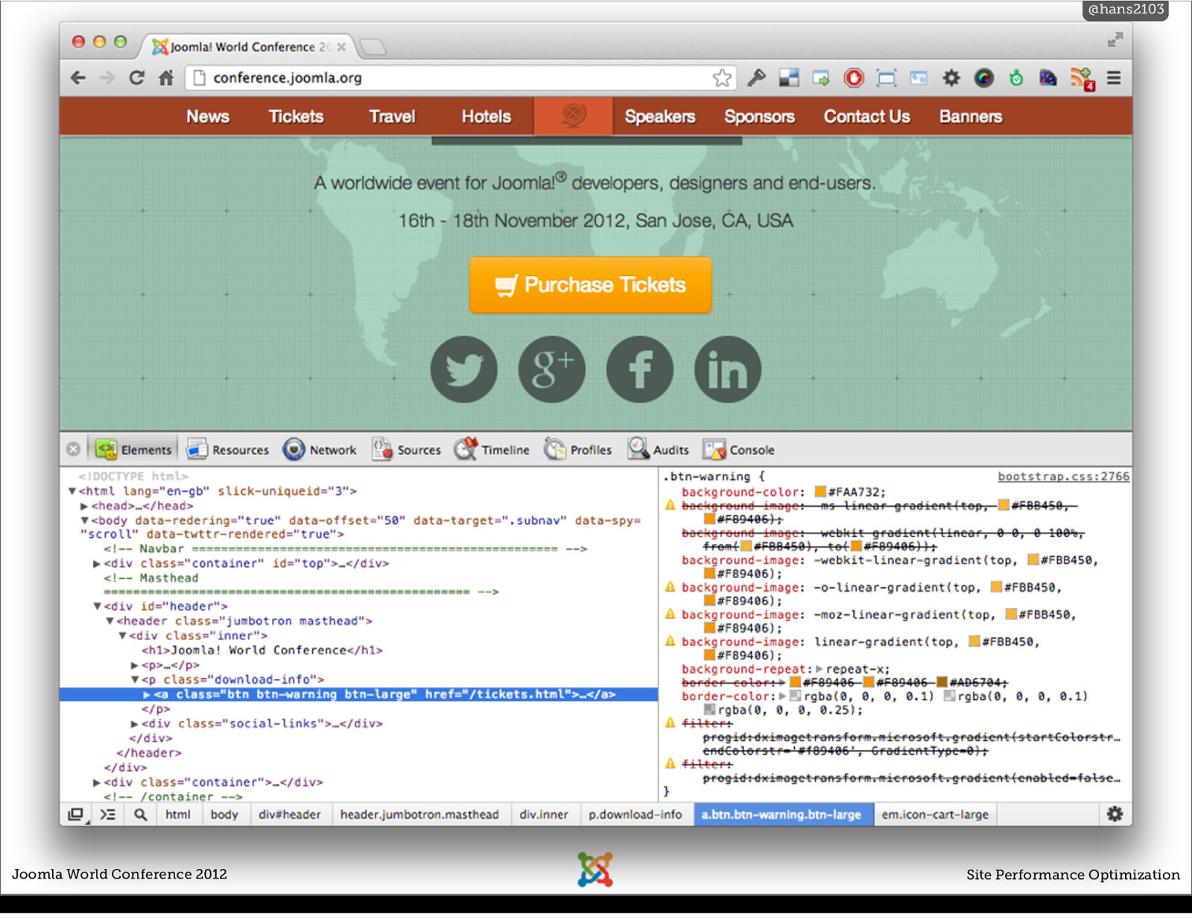Switch to the Console panel
1192x918 pixels.
[739, 449]
